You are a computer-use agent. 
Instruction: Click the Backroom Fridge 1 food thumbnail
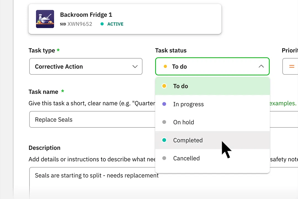(x=45, y=19)
